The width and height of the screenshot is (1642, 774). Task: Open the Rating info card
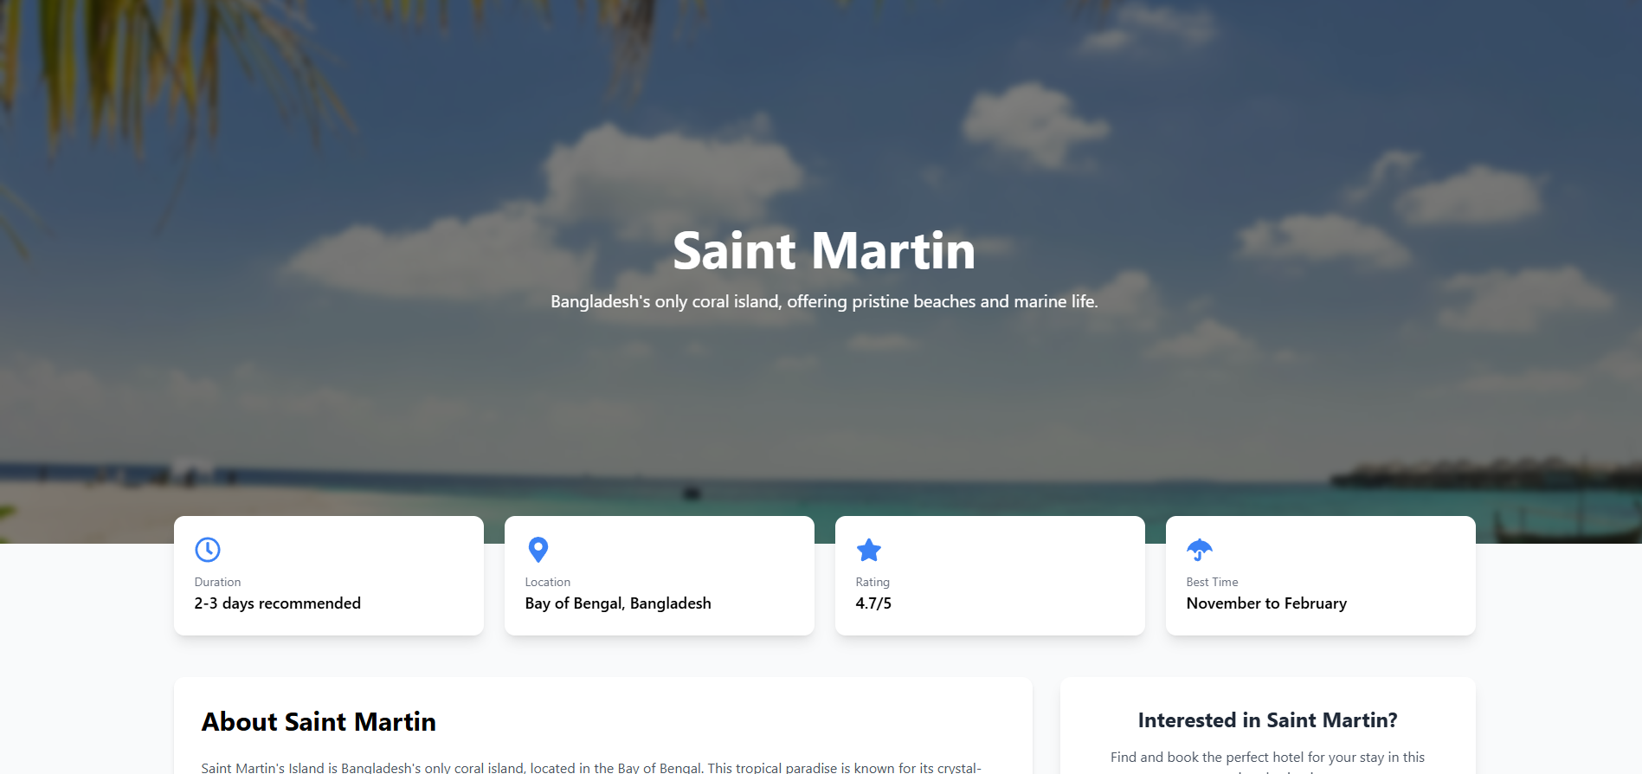click(990, 576)
